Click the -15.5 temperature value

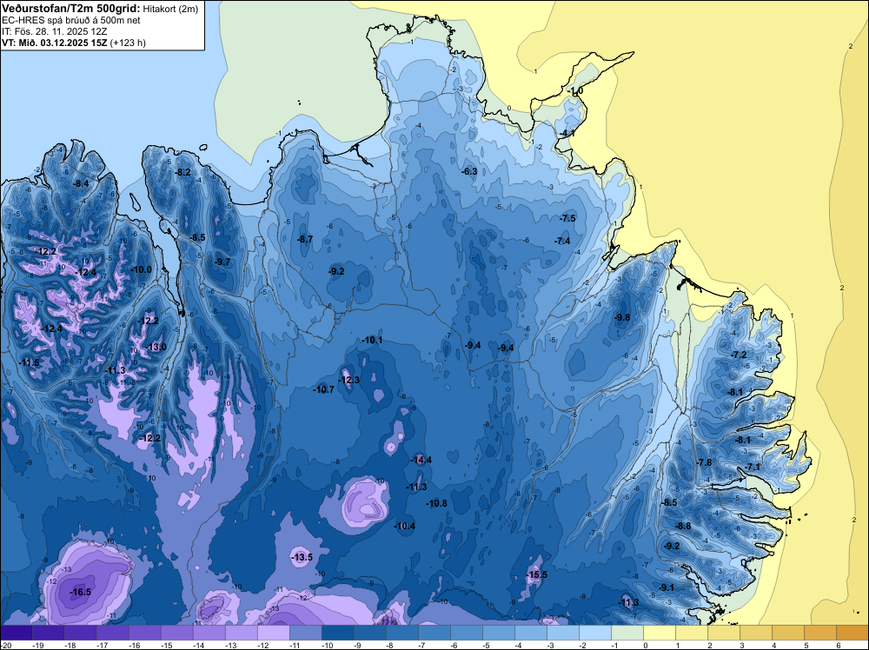coord(536,574)
